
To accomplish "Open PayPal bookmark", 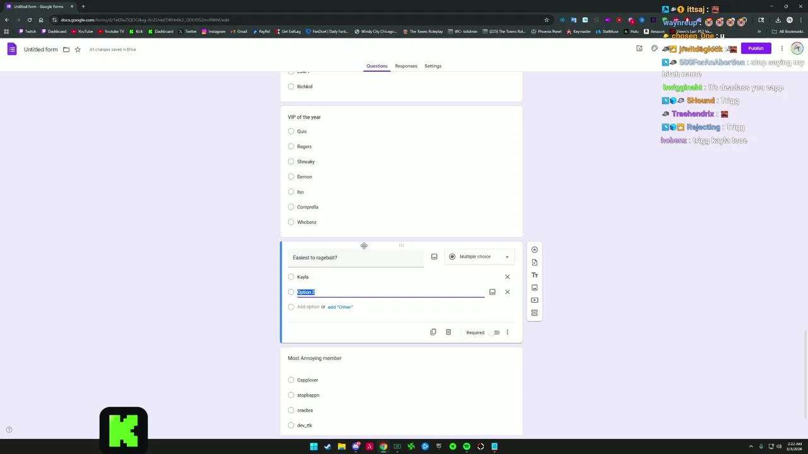I will click(x=261, y=32).
